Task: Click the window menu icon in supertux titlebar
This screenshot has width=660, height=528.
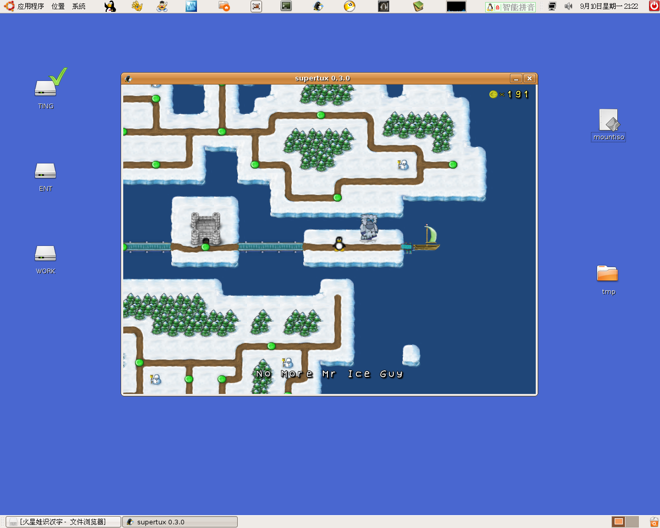Action: pyautogui.click(x=128, y=78)
